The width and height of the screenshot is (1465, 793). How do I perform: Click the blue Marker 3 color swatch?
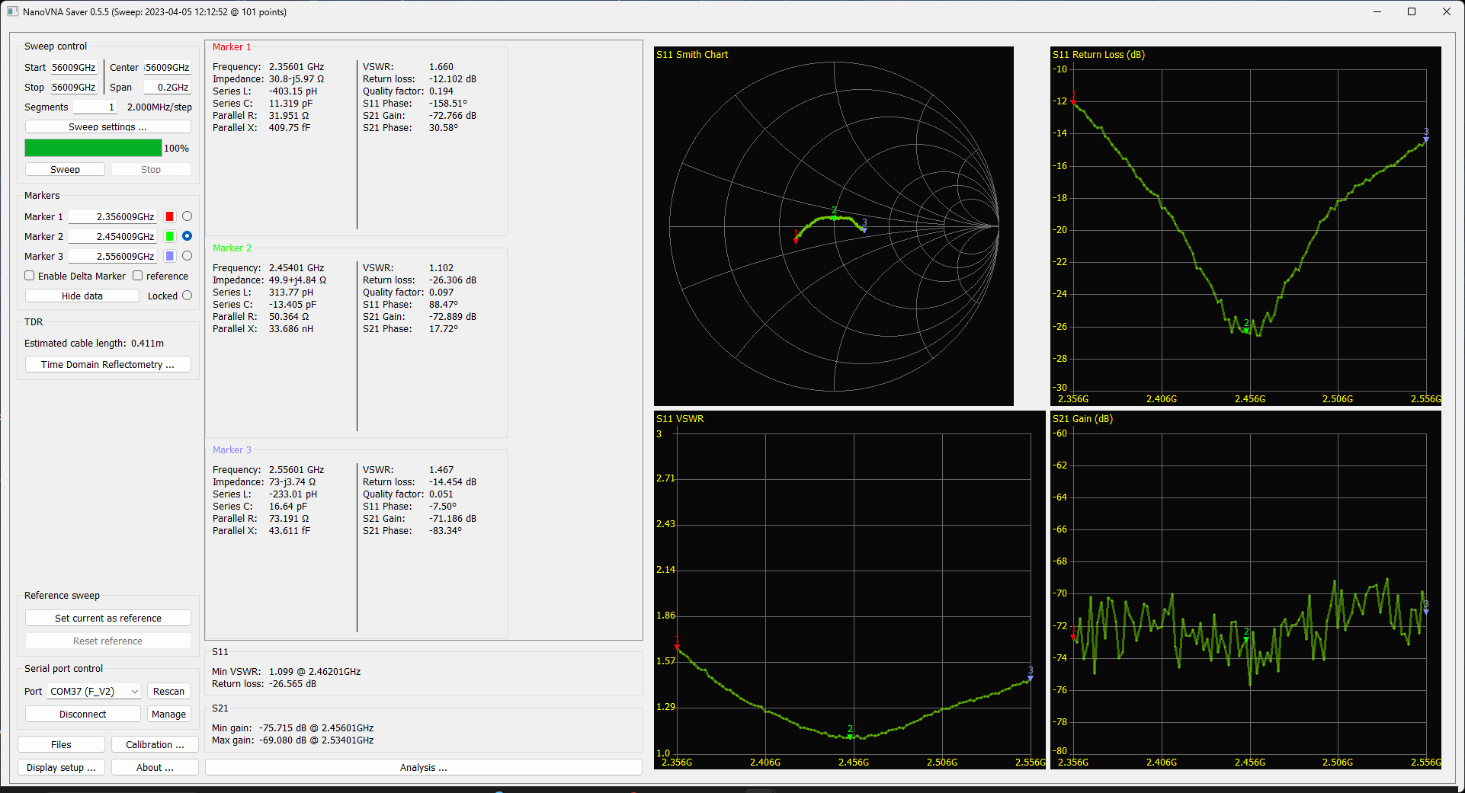click(x=170, y=256)
